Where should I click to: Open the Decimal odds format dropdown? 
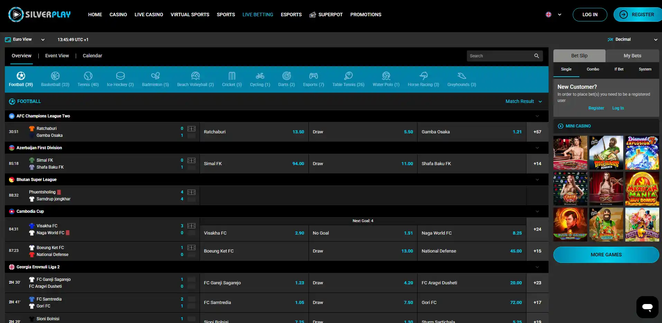point(633,39)
